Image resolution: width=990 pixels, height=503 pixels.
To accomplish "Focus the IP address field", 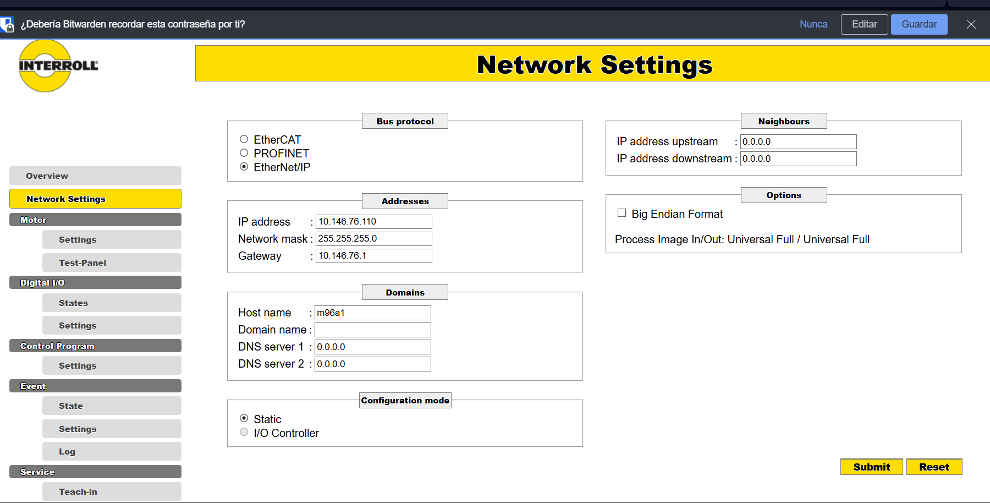I will point(374,221).
